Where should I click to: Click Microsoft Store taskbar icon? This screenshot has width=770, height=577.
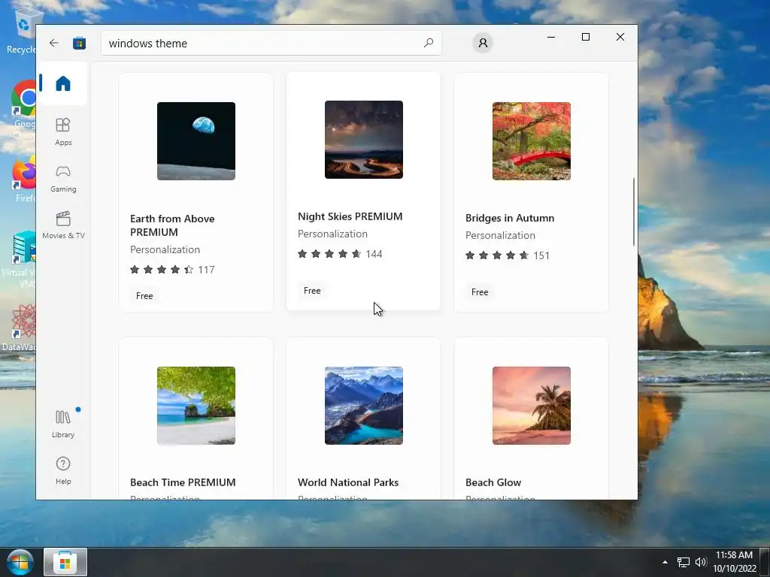pos(65,562)
